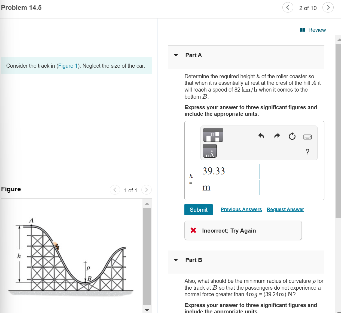Collapse the Part B section
The width and height of the screenshot is (341, 313).
(176, 260)
